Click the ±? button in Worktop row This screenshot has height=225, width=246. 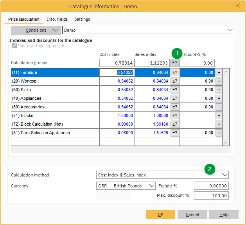(174, 81)
